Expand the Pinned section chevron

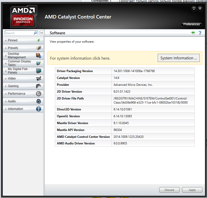click(x=6, y=41)
